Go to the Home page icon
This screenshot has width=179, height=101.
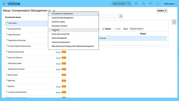point(136,4)
